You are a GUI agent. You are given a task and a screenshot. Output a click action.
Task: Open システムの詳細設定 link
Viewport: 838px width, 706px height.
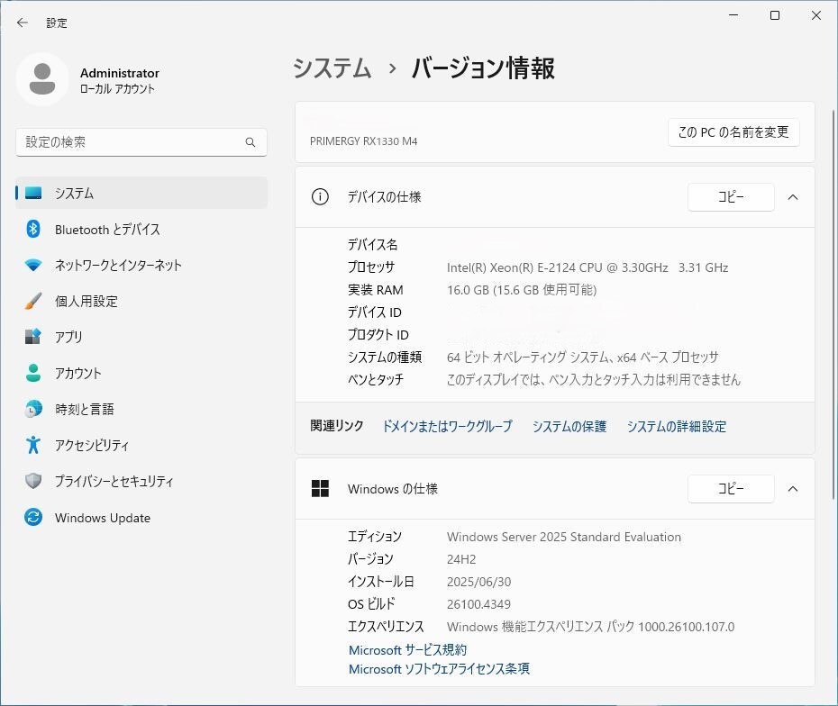[x=677, y=426]
